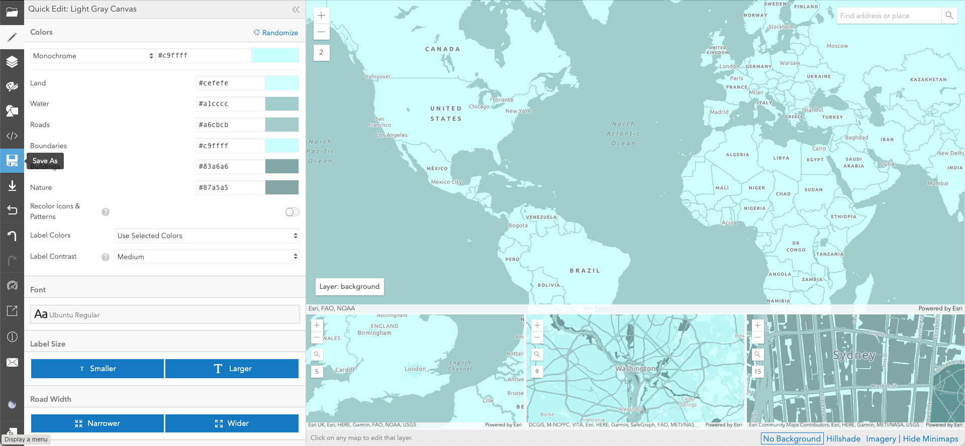This screenshot has height=446, width=965.
Task: Open the Monochrome color scheme dropdown
Action: click(93, 56)
